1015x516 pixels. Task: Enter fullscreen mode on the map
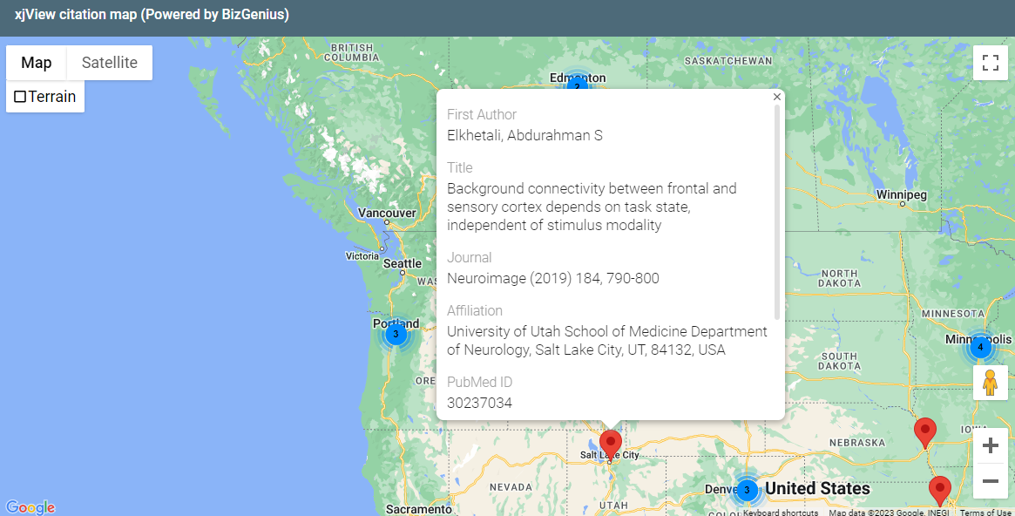(x=991, y=62)
